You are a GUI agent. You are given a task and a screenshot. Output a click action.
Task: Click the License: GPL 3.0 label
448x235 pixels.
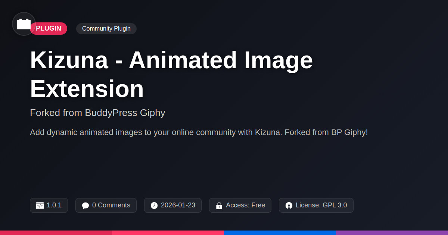pos(321,205)
